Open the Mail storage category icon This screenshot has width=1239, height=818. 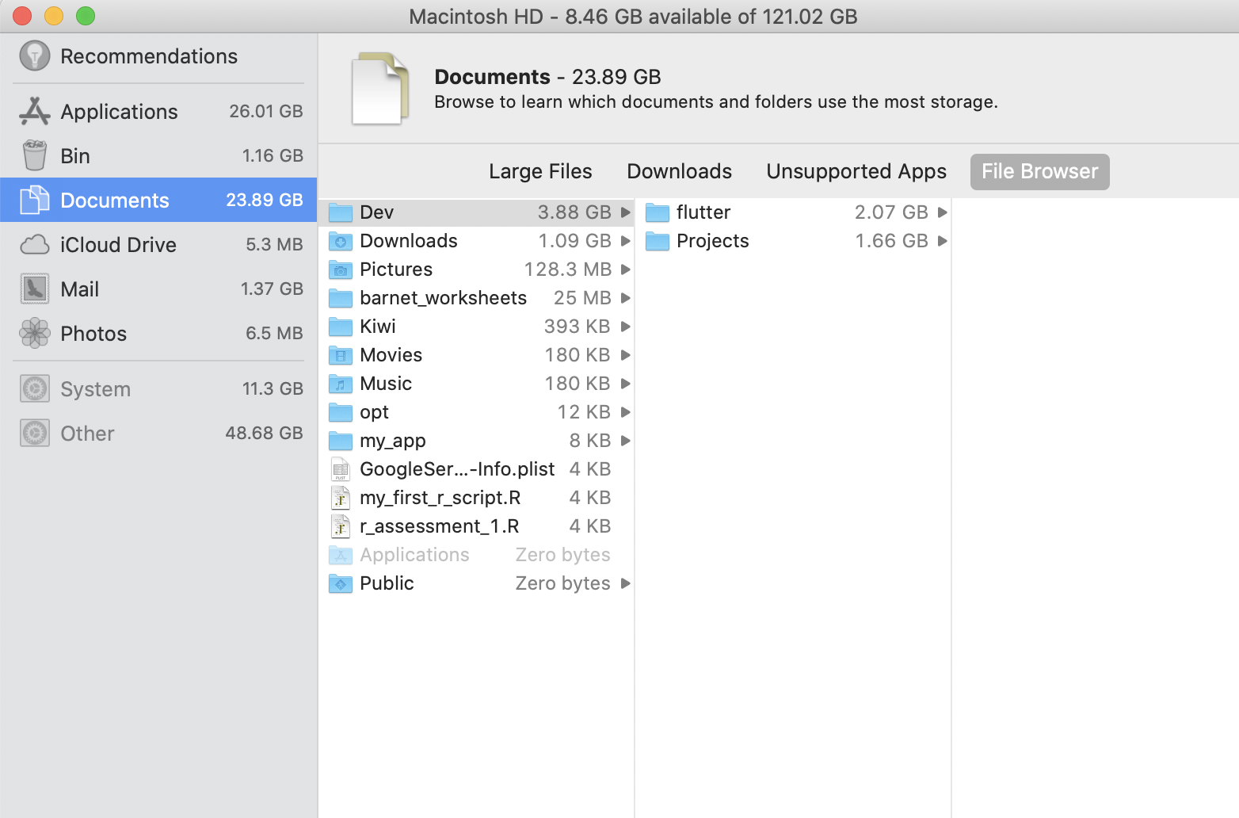(x=33, y=289)
